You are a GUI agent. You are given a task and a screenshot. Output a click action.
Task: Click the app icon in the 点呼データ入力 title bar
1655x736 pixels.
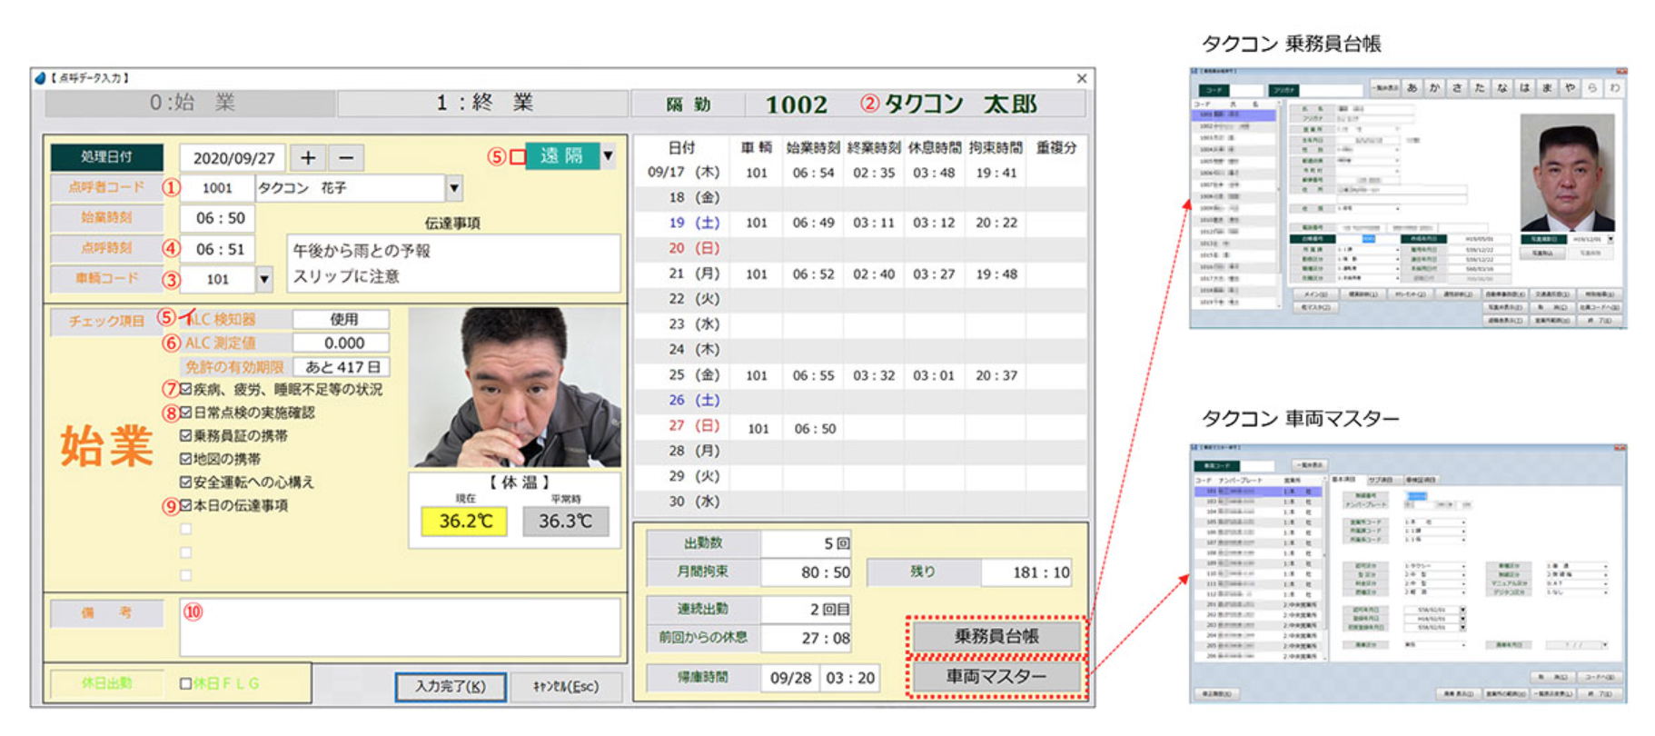tap(40, 78)
